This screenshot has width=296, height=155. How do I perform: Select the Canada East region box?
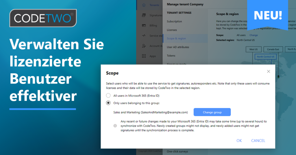pos(273,49)
